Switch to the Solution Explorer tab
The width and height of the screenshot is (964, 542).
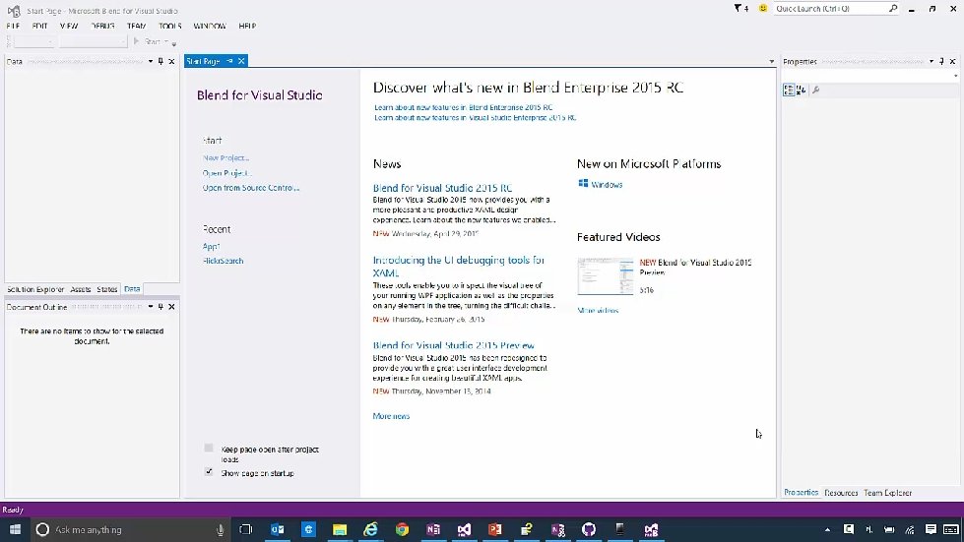pos(35,289)
